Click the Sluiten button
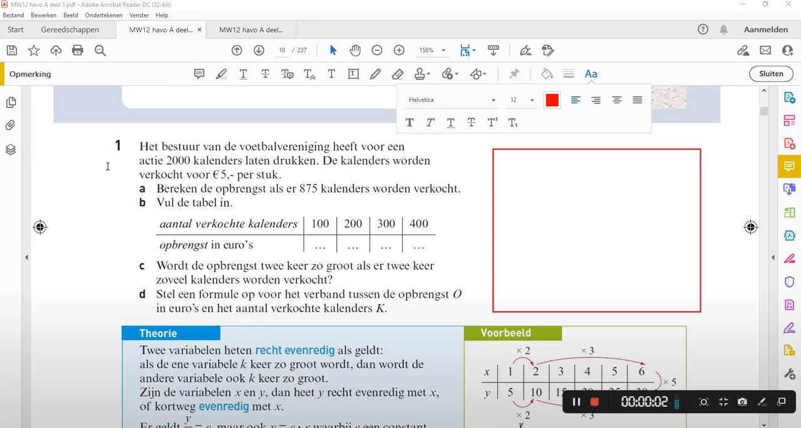Viewport: 801px width, 428px height. pyautogui.click(x=771, y=74)
